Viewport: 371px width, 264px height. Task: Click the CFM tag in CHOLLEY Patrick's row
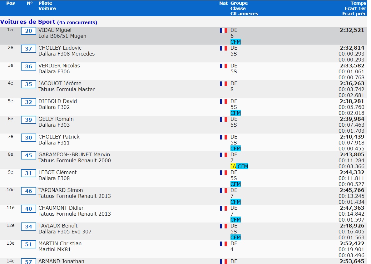(x=236, y=149)
